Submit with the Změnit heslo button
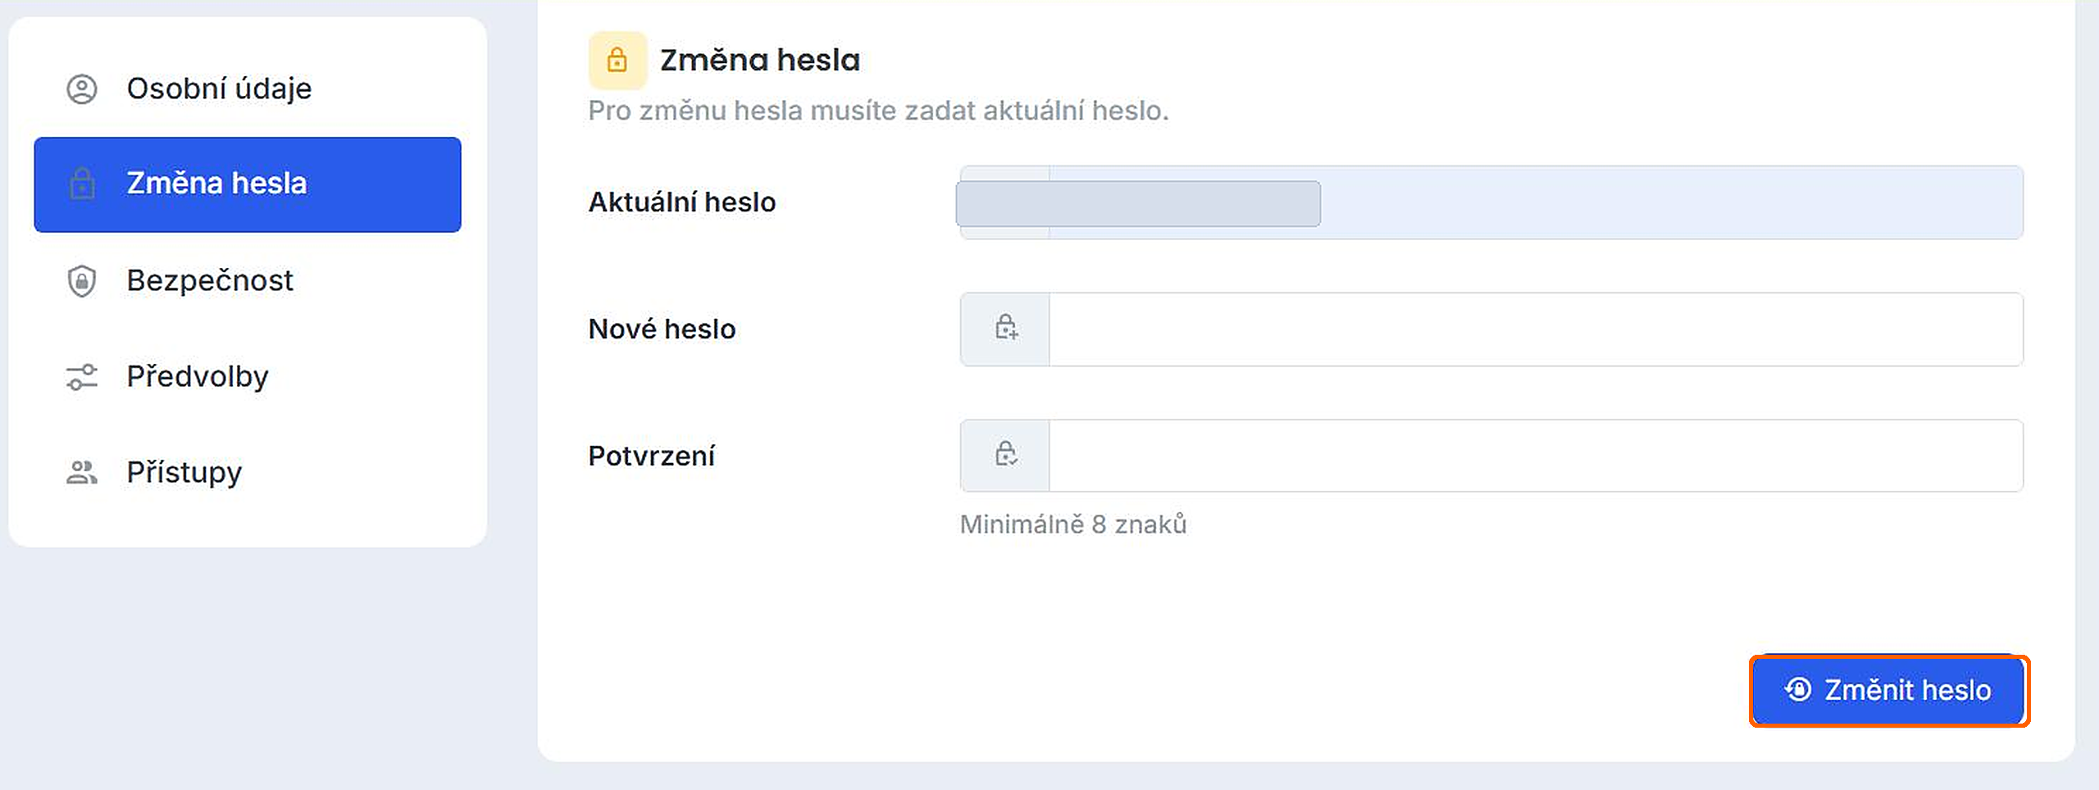This screenshot has width=2099, height=790. click(x=1889, y=691)
